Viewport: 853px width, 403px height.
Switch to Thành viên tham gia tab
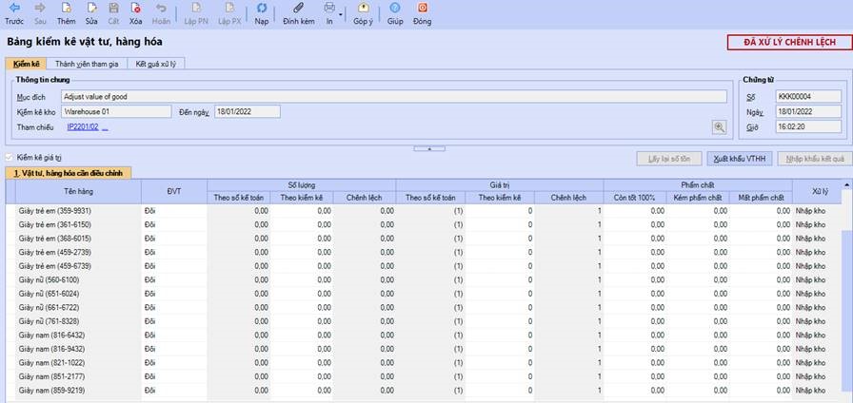point(87,64)
